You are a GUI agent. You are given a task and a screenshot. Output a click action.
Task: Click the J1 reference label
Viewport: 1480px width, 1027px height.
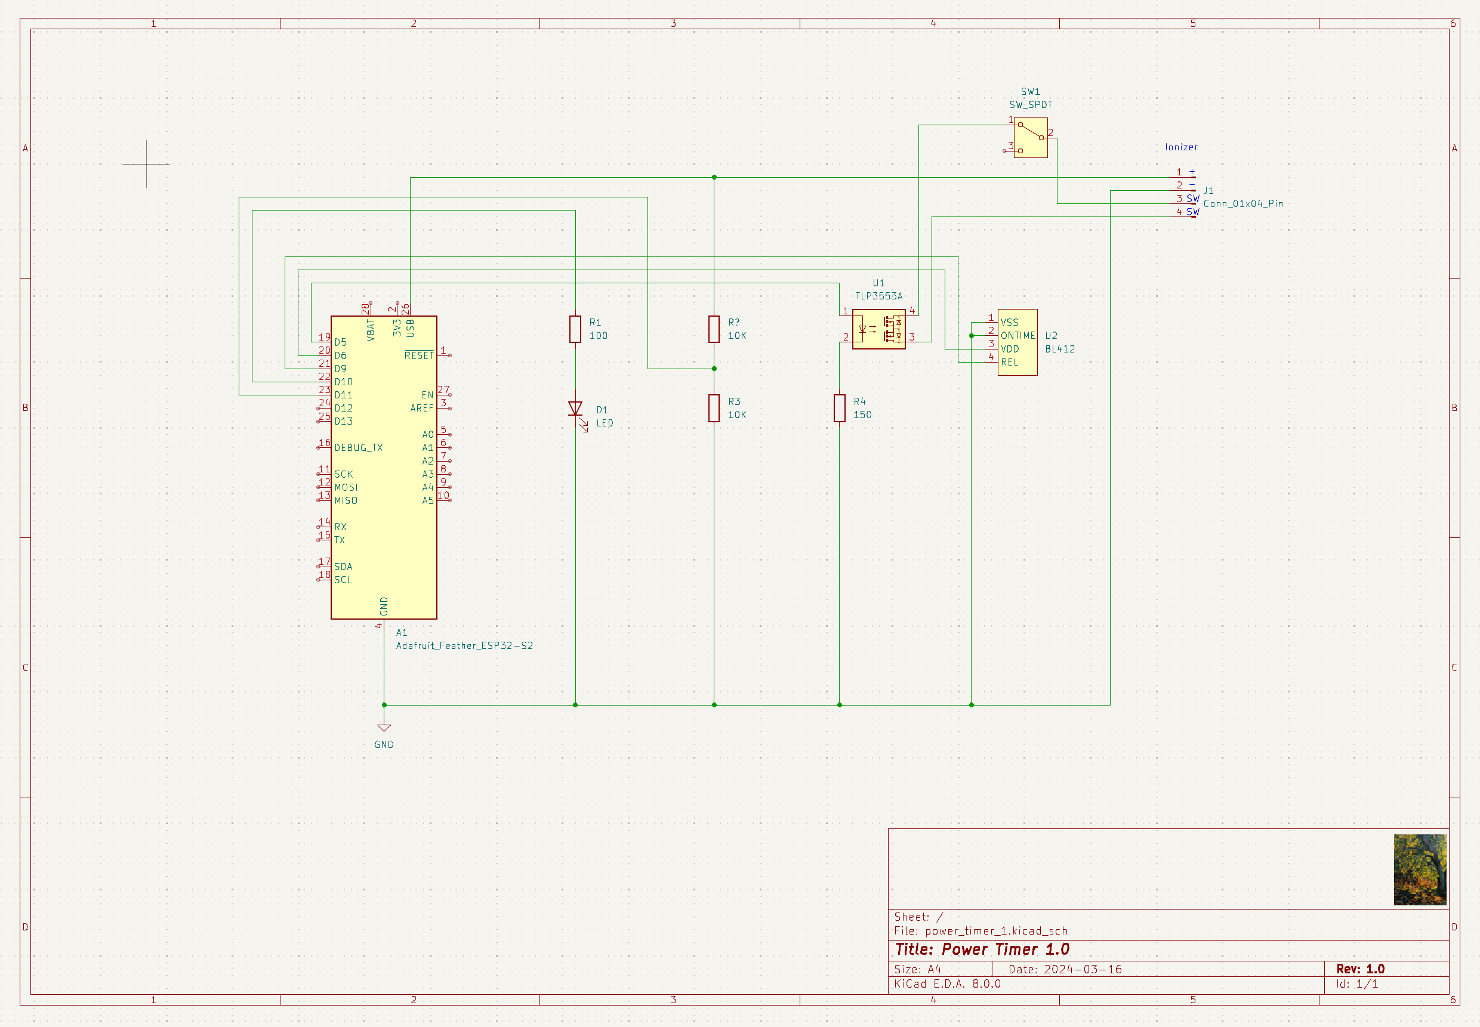[x=1208, y=191]
